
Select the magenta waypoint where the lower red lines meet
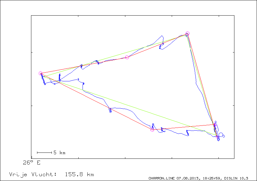pos(152,130)
